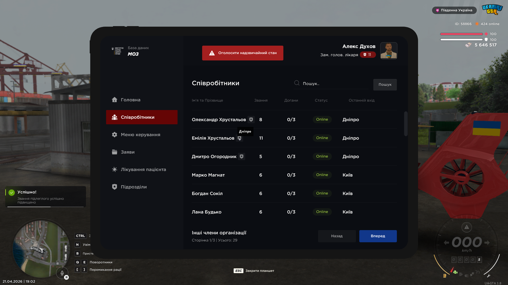Click the search magnifier icon
This screenshot has height=285, width=508.
(297, 83)
